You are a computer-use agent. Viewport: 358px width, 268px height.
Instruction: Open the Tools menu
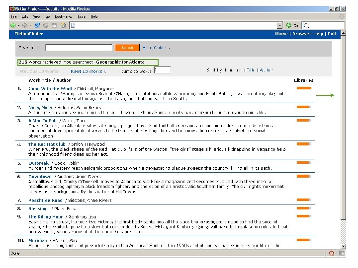point(81,17)
